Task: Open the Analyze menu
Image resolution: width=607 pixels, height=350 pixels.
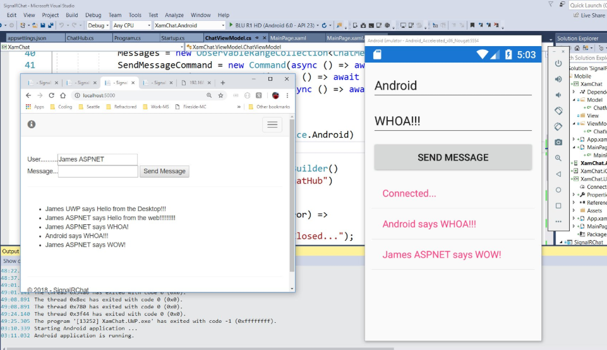Action: pyautogui.click(x=174, y=15)
